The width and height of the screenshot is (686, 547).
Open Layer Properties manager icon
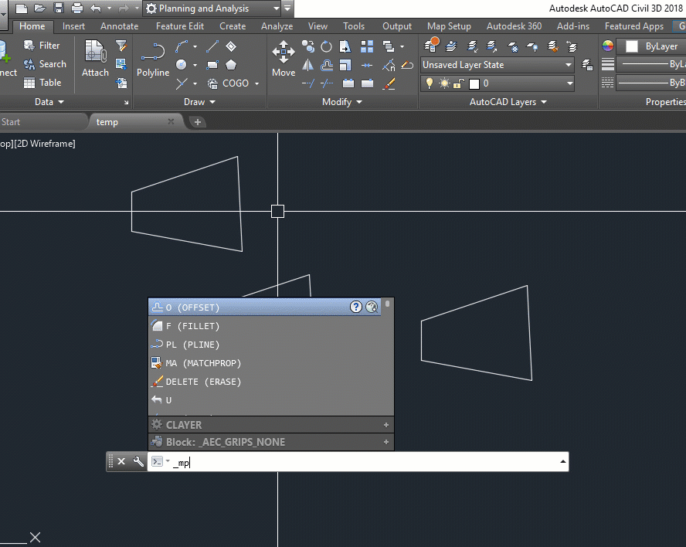(431, 45)
